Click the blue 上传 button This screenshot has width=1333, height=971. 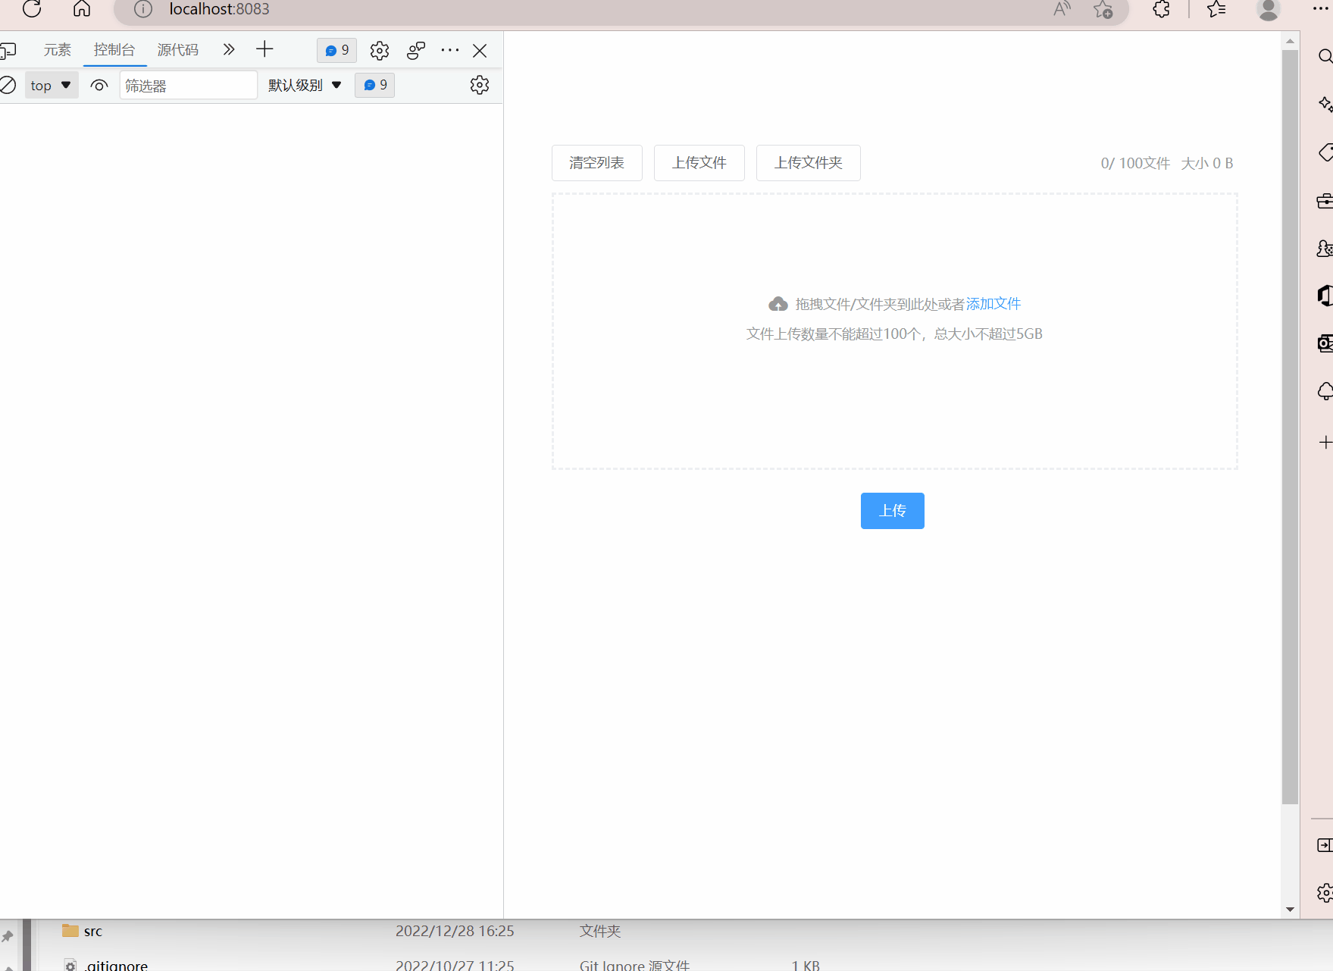[893, 511]
